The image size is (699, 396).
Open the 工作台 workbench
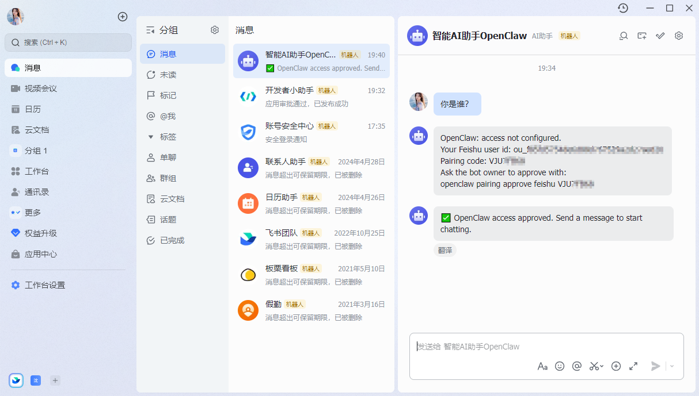tap(68, 171)
